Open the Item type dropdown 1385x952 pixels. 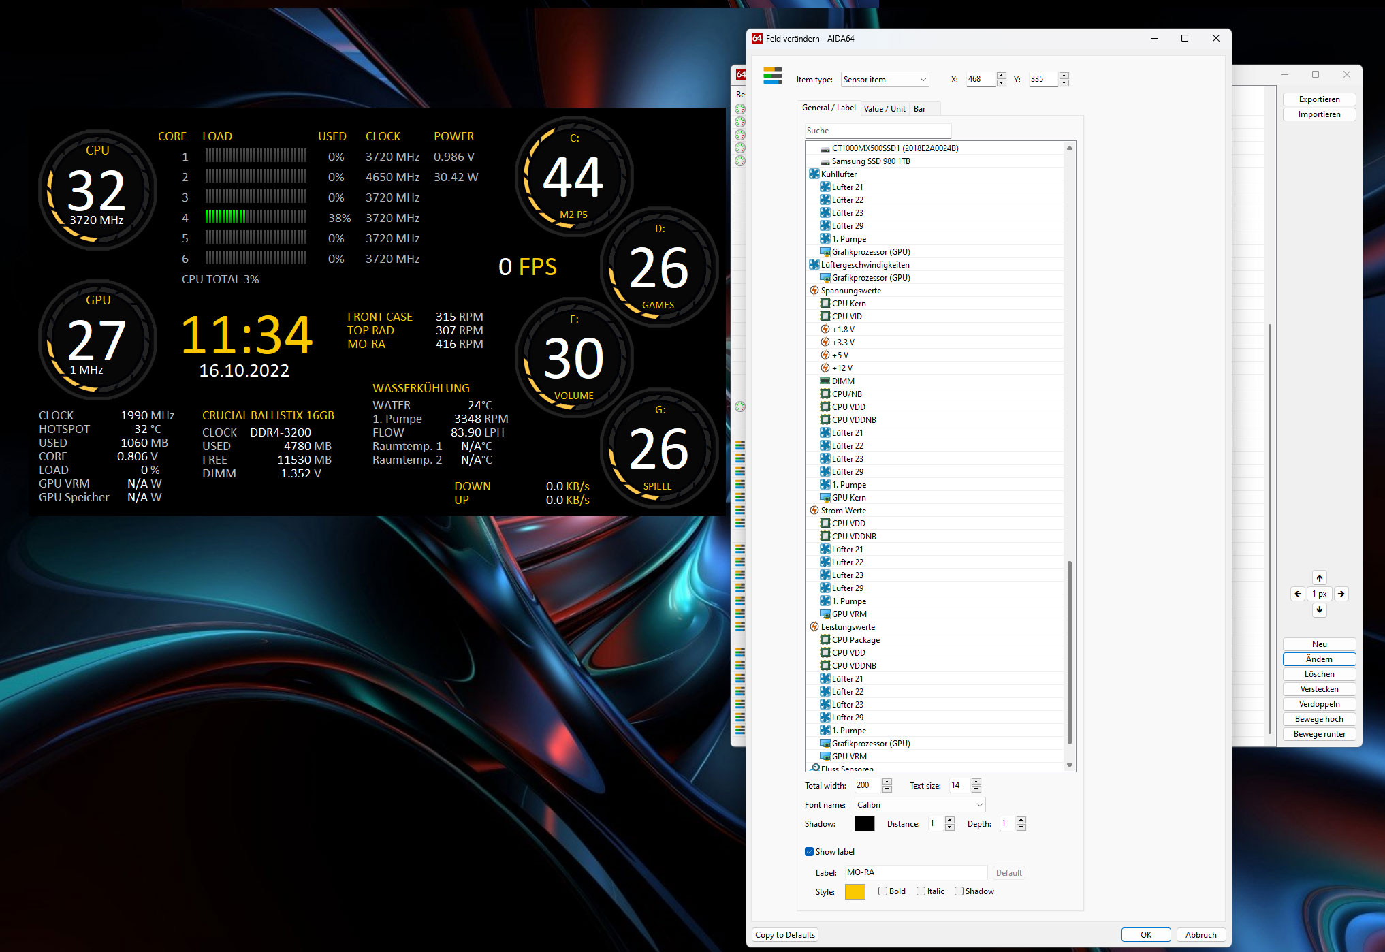point(885,80)
